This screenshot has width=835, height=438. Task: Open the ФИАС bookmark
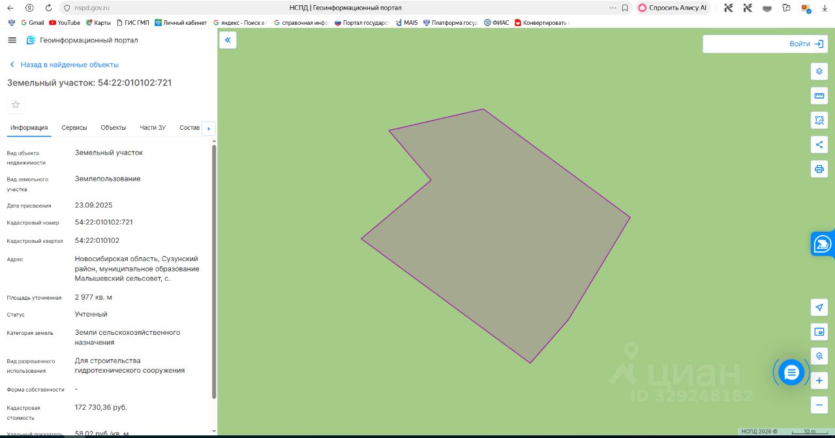496,22
